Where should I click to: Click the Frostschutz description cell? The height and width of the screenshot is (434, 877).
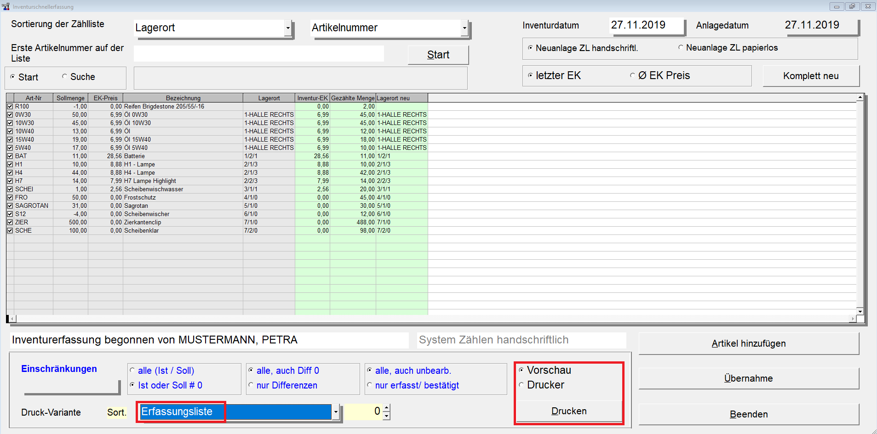(x=183, y=197)
